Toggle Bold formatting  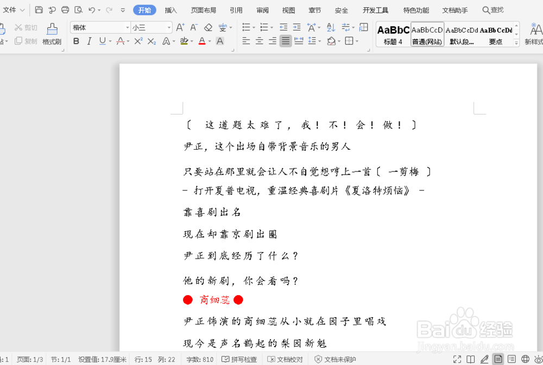76,41
